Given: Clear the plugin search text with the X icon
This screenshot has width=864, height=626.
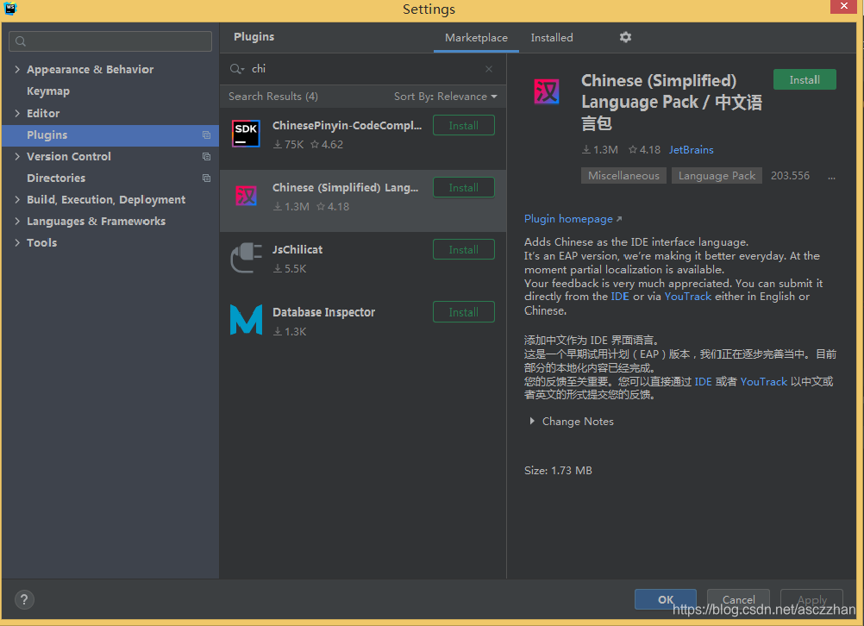Looking at the screenshot, I should tap(489, 69).
